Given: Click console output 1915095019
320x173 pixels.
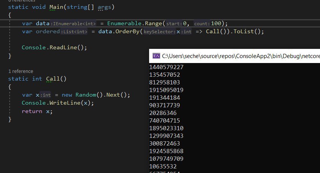Looking at the screenshot, I should coord(166,90).
